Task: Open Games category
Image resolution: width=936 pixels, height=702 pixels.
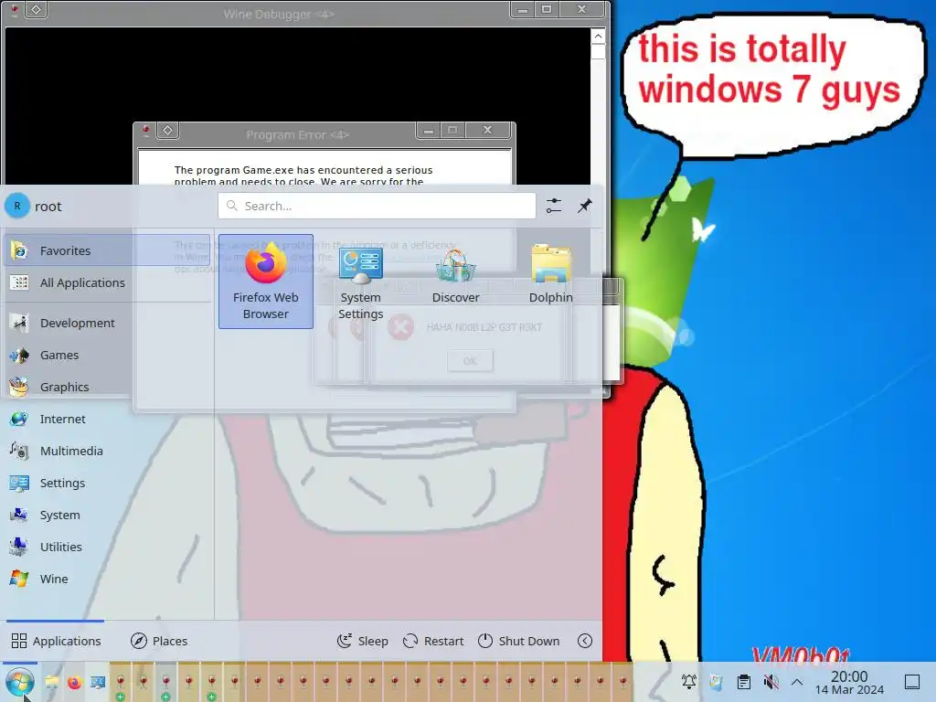Action: click(108, 356)
